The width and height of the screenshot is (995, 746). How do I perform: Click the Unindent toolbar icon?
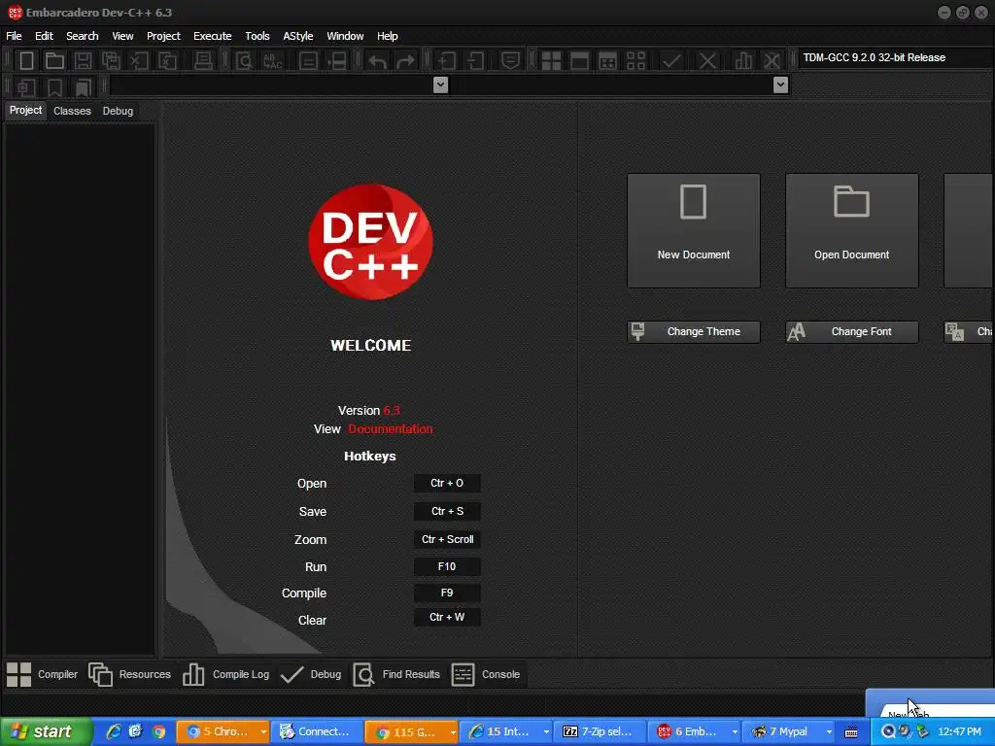click(475, 61)
